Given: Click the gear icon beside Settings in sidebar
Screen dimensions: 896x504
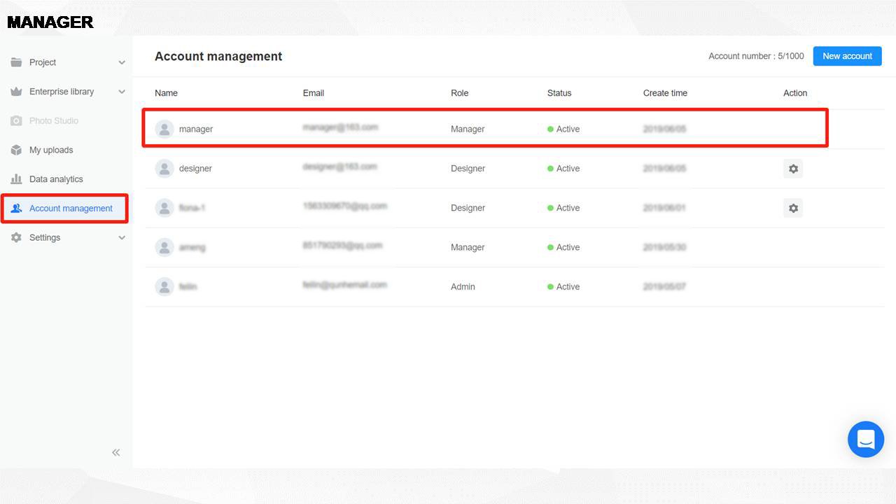Looking at the screenshot, I should coord(17,237).
